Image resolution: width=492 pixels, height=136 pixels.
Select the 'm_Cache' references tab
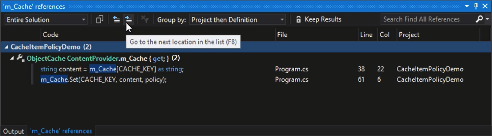[61, 131]
